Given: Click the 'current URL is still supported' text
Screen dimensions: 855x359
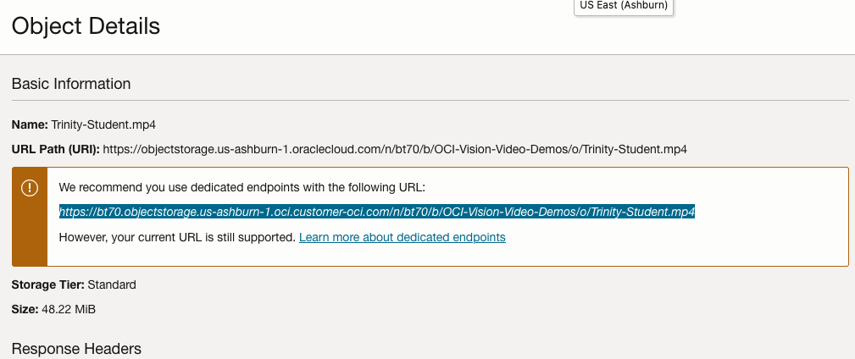Looking at the screenshot, I should [177, 238].
